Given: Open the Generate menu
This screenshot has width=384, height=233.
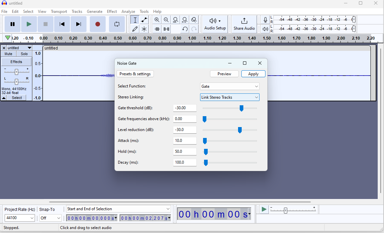Looking at the screenshot, I should coord(94,11).
